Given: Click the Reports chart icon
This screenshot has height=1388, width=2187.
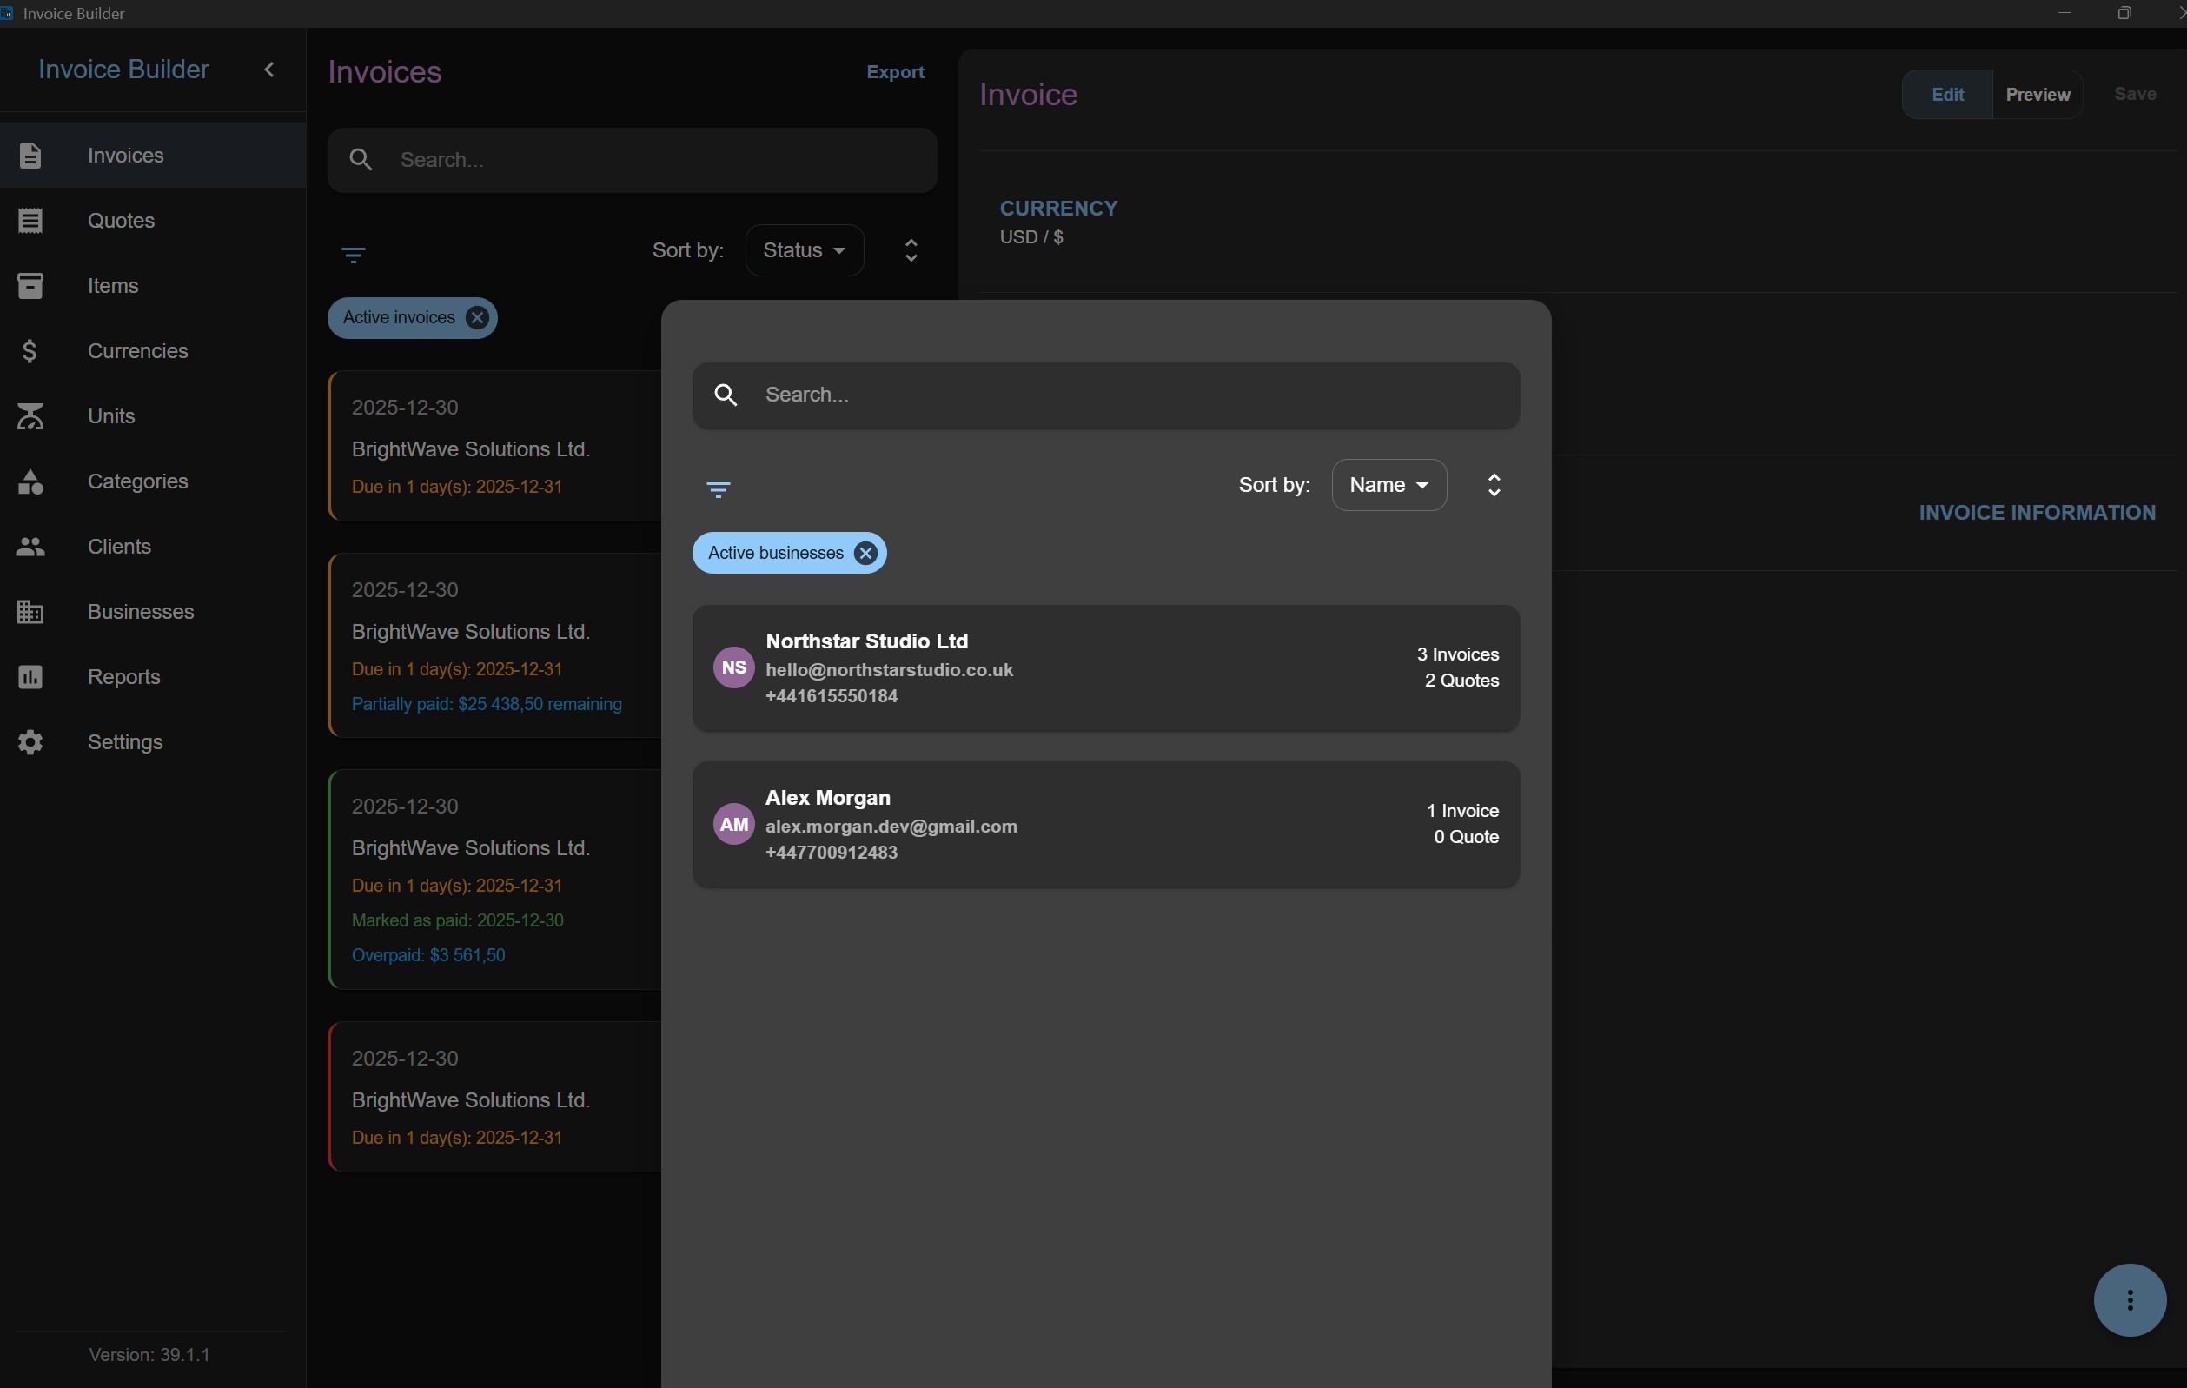Looking at the screenshot, I should pyautogui.click(x=30, y=677).
